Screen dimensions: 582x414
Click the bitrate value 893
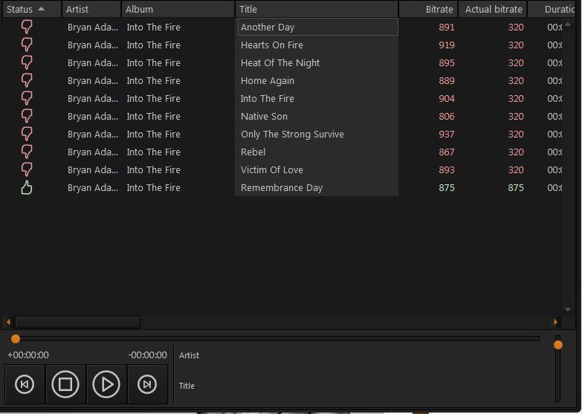tap(447, 169)
